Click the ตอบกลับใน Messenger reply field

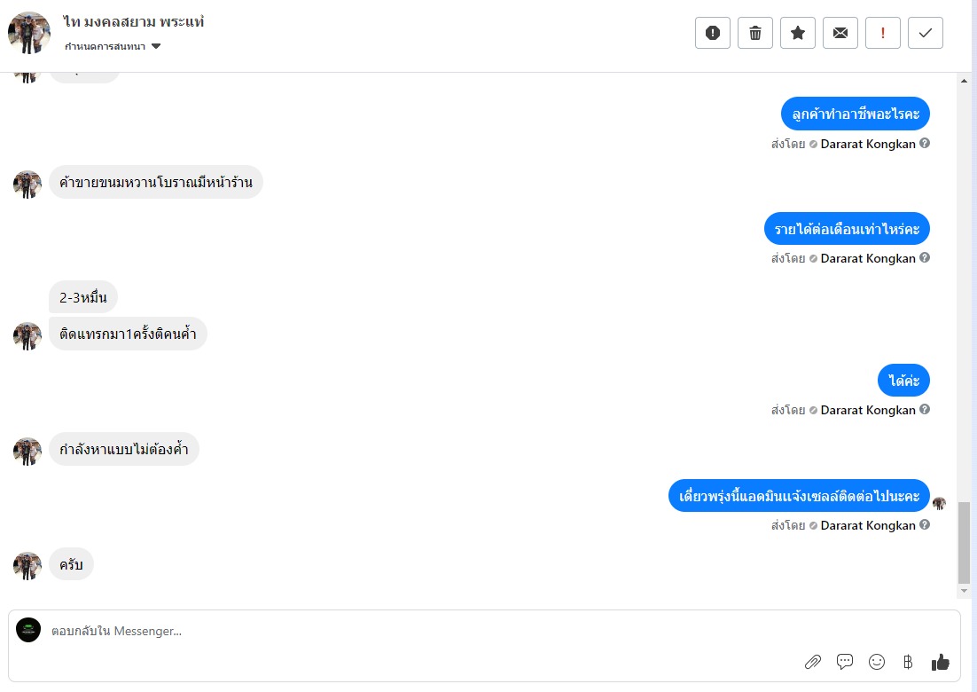click(x=355, y=631)
